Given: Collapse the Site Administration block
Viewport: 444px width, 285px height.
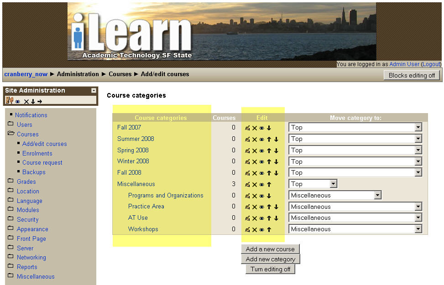Looking at the screenshot, I should [94, 91].
